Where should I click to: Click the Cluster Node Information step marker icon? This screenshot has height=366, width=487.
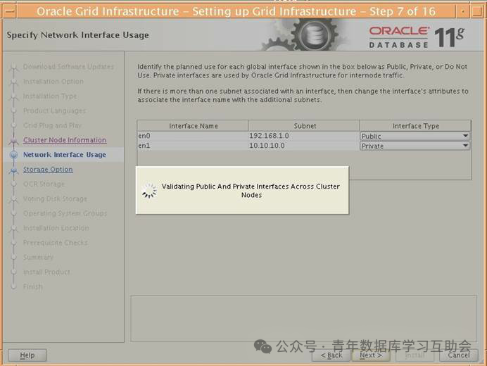[13, 141]
